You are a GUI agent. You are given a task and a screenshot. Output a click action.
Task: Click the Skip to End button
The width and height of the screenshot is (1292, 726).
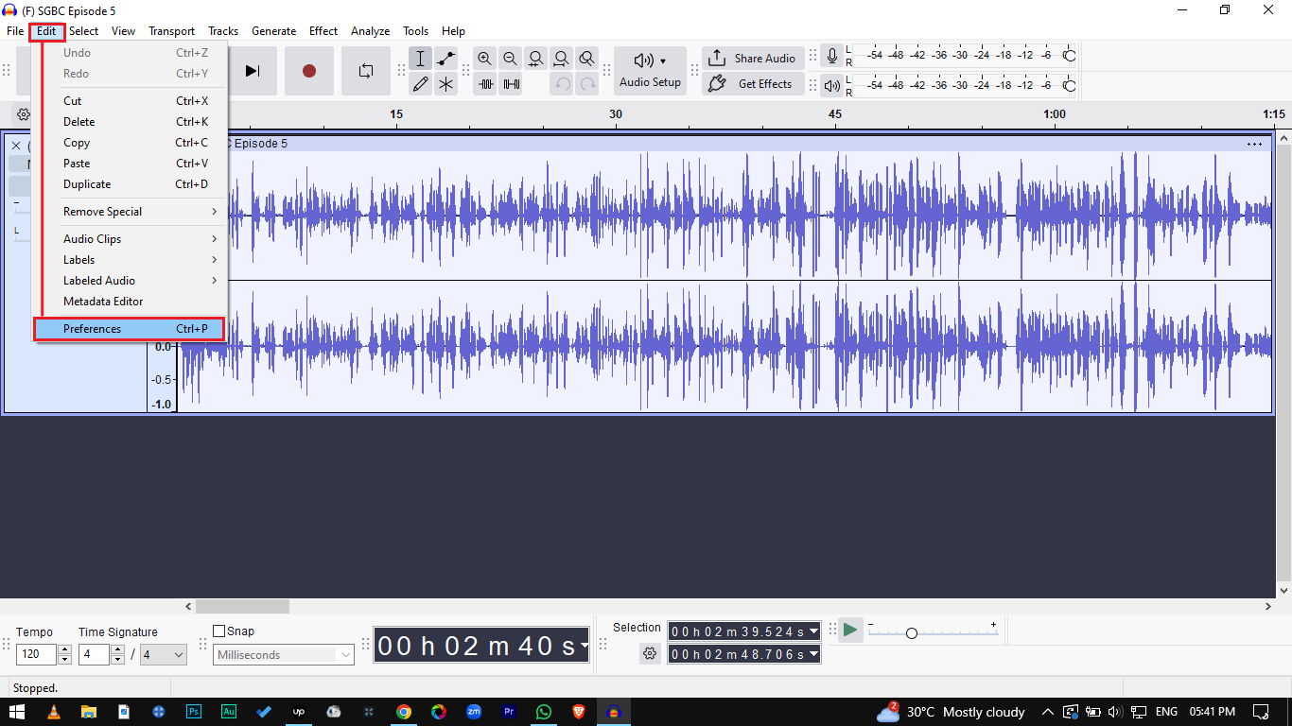click(253, 71)
